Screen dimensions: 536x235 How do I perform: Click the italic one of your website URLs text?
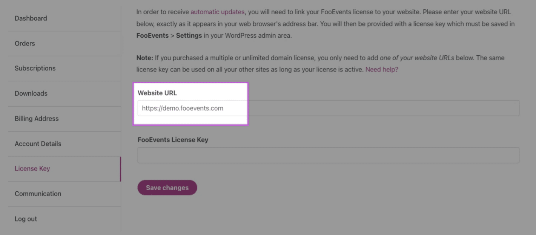tap(417, 58)
